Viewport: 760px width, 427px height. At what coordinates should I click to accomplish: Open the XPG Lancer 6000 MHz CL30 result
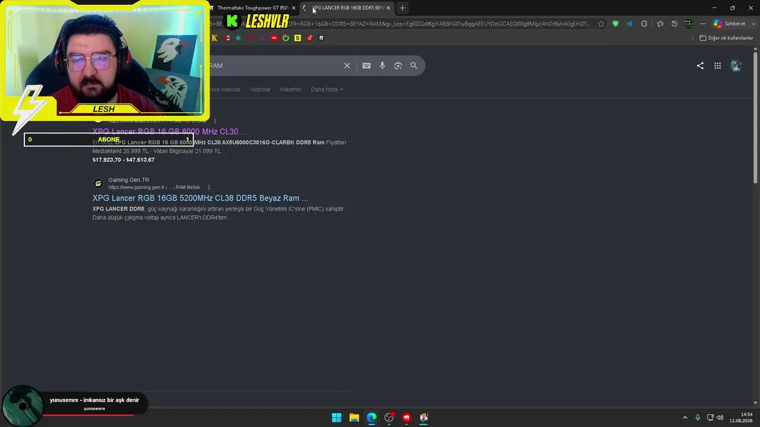coord(170,132)
